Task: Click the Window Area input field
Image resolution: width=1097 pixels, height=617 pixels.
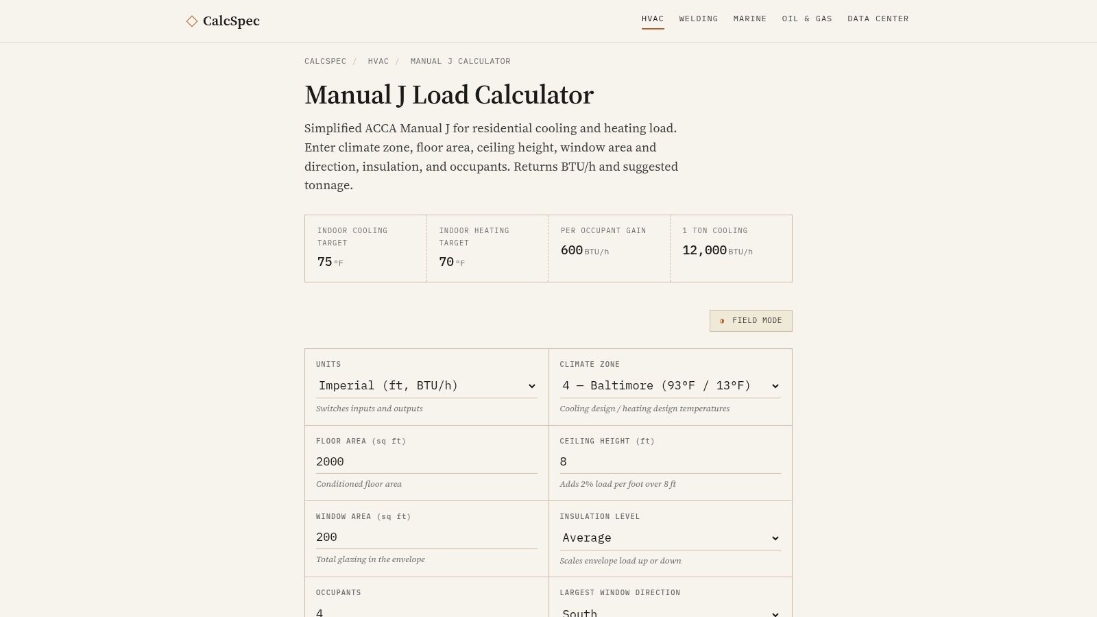Action: click(x=426, y=537)
